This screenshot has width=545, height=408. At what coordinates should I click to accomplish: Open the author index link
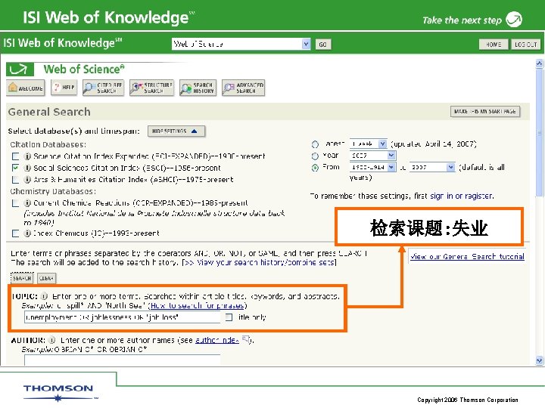coord(217,340)
